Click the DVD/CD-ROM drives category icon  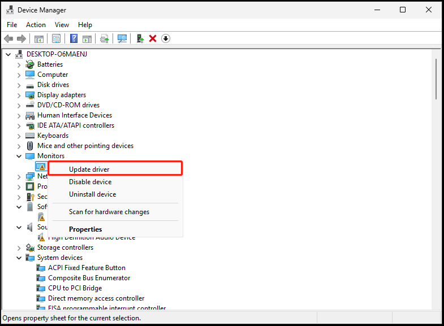[30, 105]
